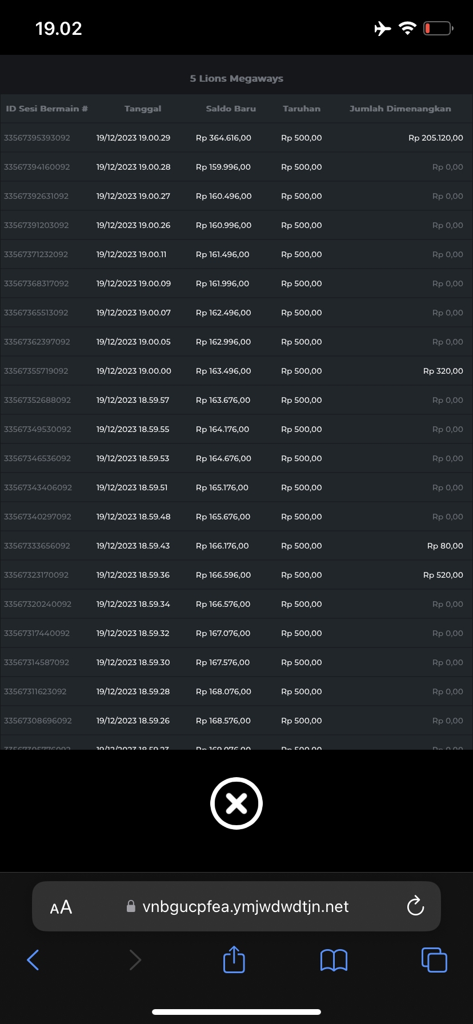This screenshot has height=1024, width=473.
Task: Reload the page with the refresh icon
Action: tap(415, 906)
